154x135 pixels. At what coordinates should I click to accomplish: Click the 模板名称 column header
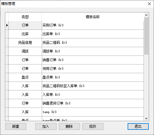pos(93,17)
